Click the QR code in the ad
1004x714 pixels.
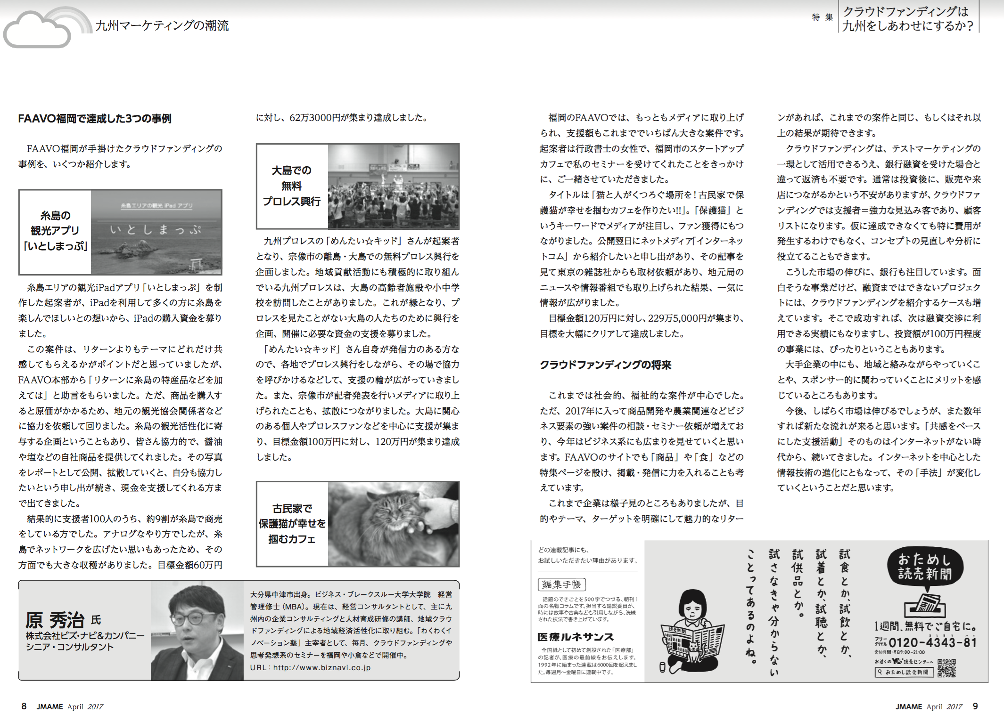click(946, 668)
